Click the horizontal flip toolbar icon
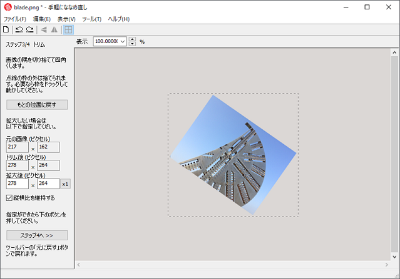Viewport: 400px width, 279px height. coord(43,29)
